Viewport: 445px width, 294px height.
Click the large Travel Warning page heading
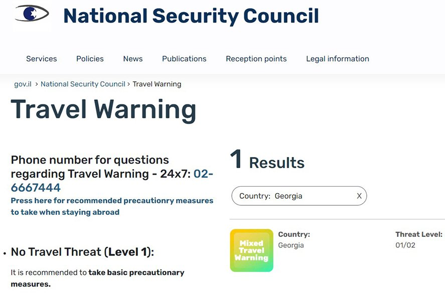point(103,110)
